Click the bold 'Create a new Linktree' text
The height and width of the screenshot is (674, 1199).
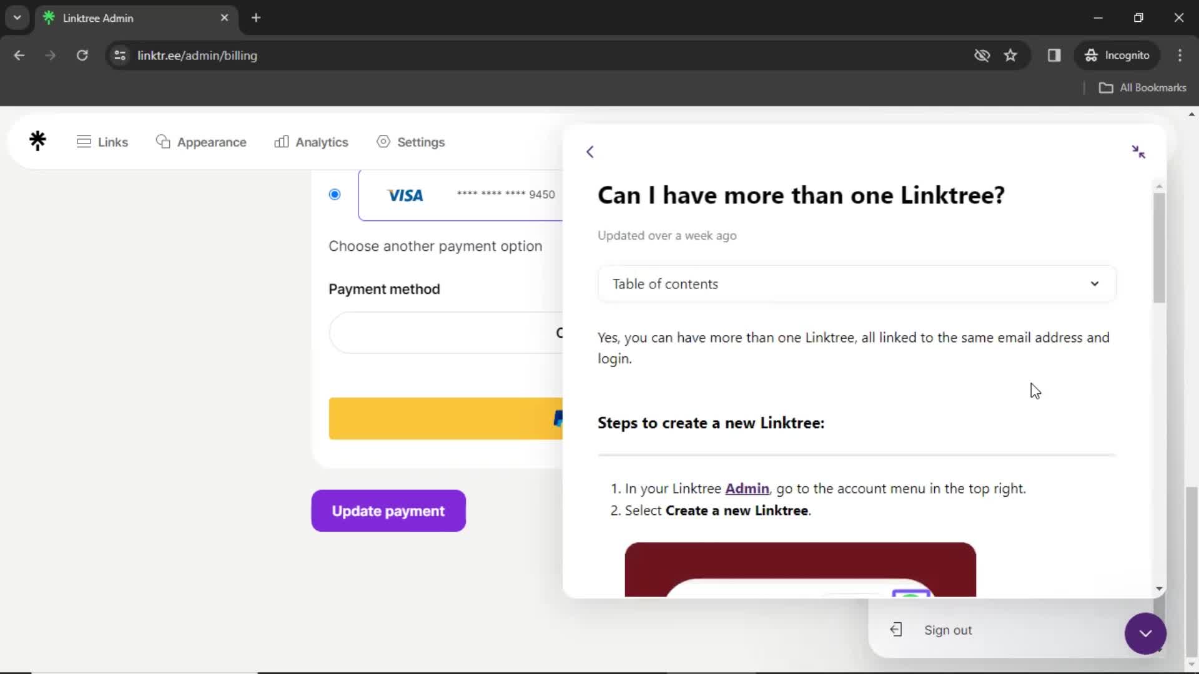click(737, 510)
